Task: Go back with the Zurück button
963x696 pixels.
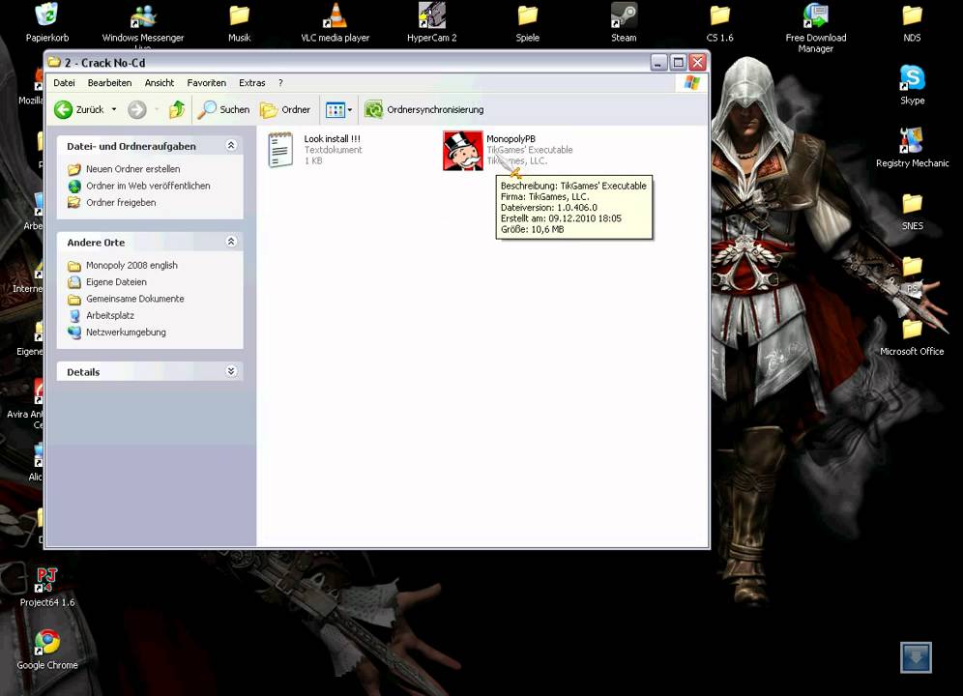Action: coord(78,110)
